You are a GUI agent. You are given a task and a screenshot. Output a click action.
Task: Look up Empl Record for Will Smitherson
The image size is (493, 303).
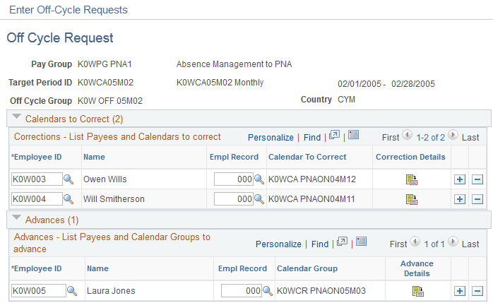pyautogui.click(x=259, y=199)
